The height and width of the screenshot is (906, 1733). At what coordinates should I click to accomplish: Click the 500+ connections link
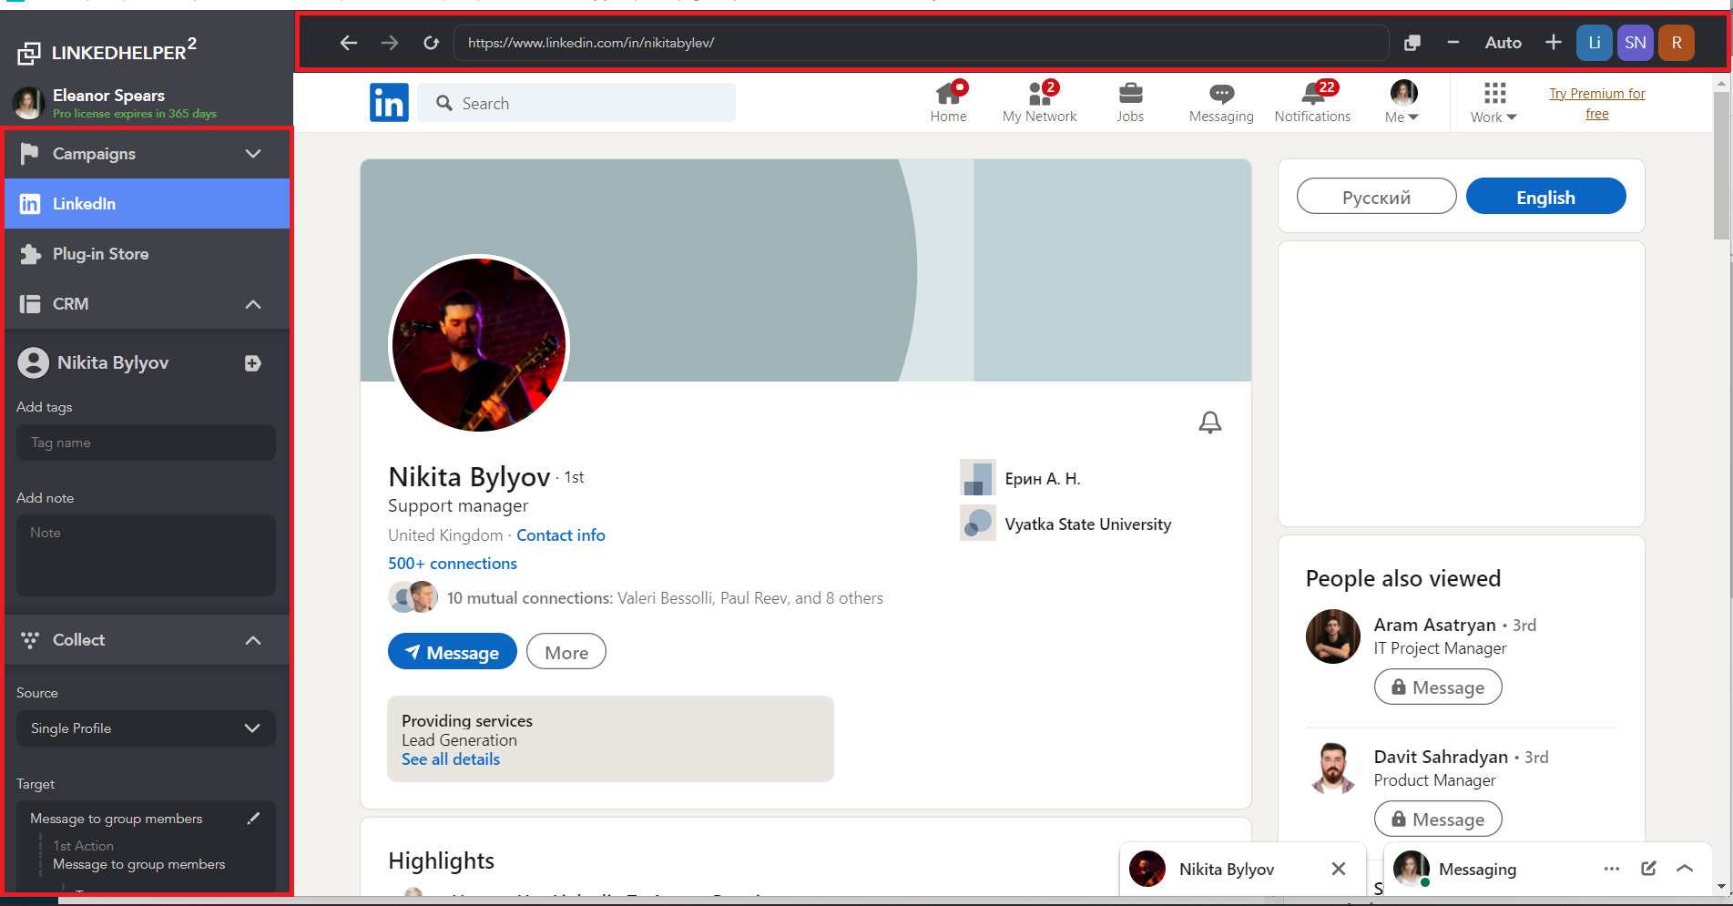(x=453, y=564)
